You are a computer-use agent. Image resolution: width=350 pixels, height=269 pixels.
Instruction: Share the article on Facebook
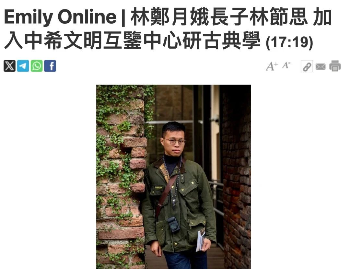[x=50, y=66]
